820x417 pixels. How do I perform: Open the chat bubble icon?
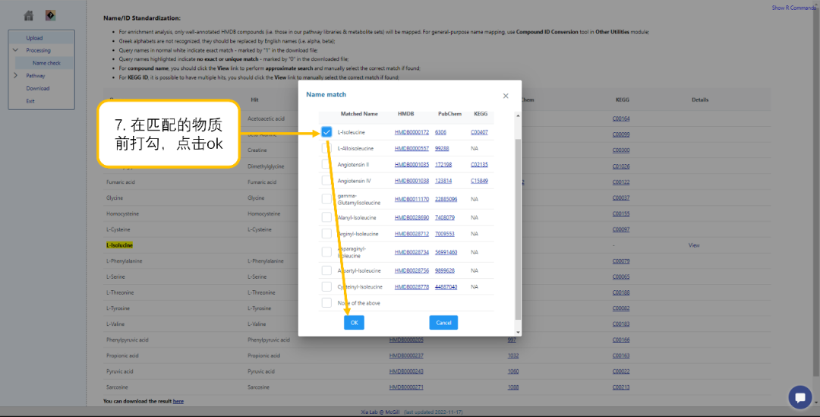(799, 397)
